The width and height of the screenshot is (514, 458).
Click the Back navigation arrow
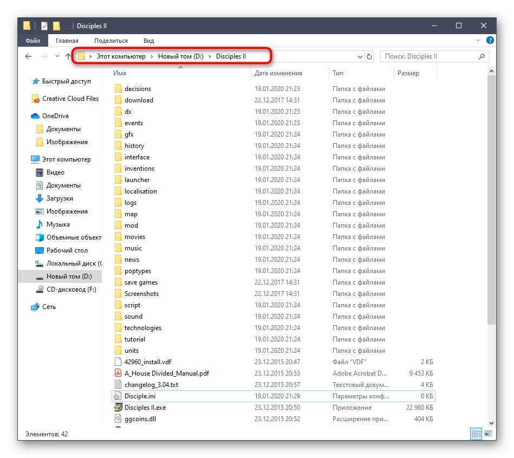point(29,56)
